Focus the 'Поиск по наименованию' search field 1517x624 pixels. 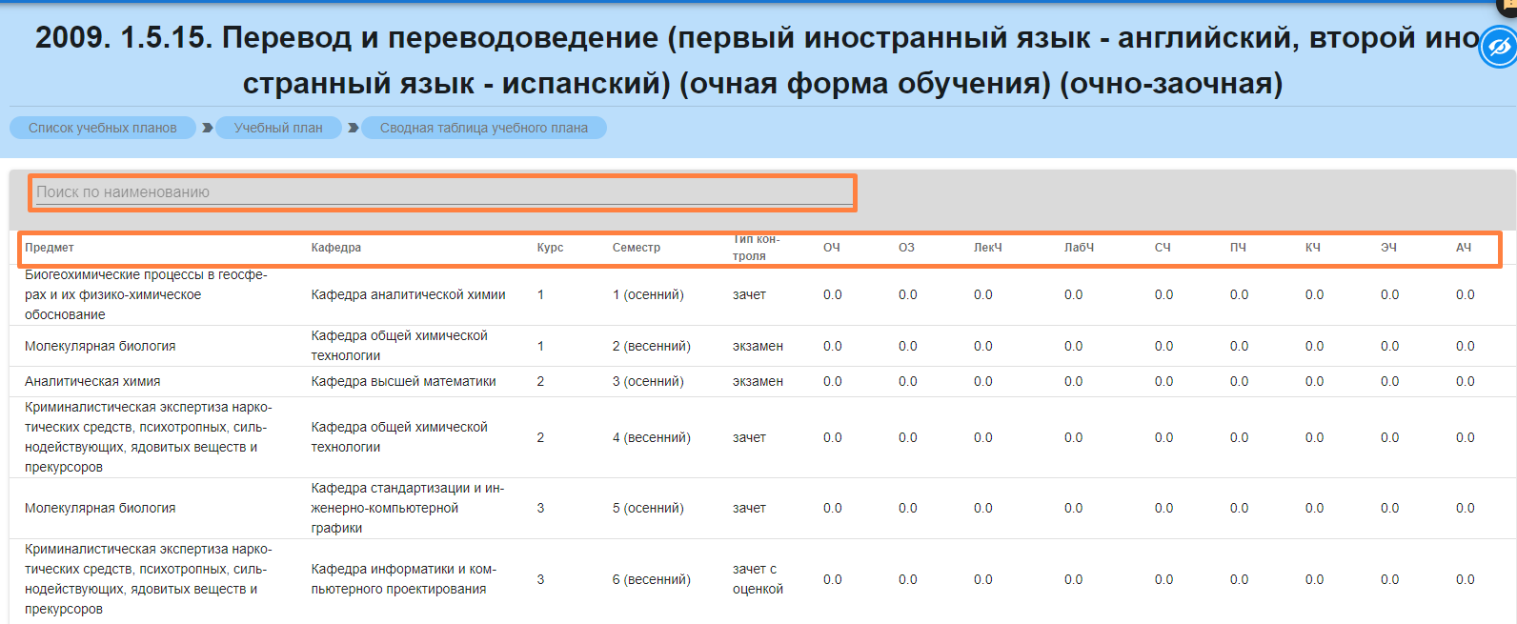pos(443,192)
